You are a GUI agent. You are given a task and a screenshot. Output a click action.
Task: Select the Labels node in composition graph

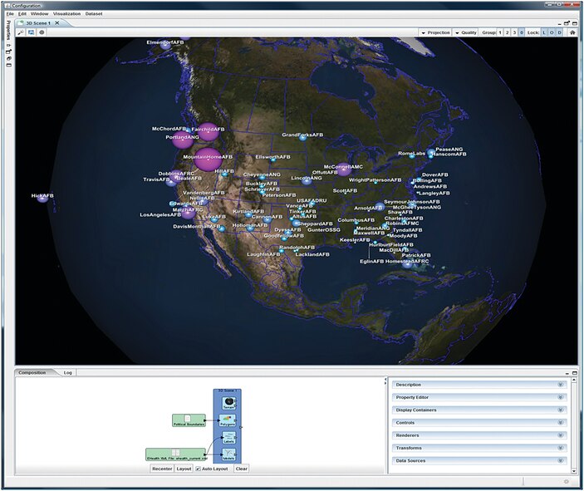point(228,438)
